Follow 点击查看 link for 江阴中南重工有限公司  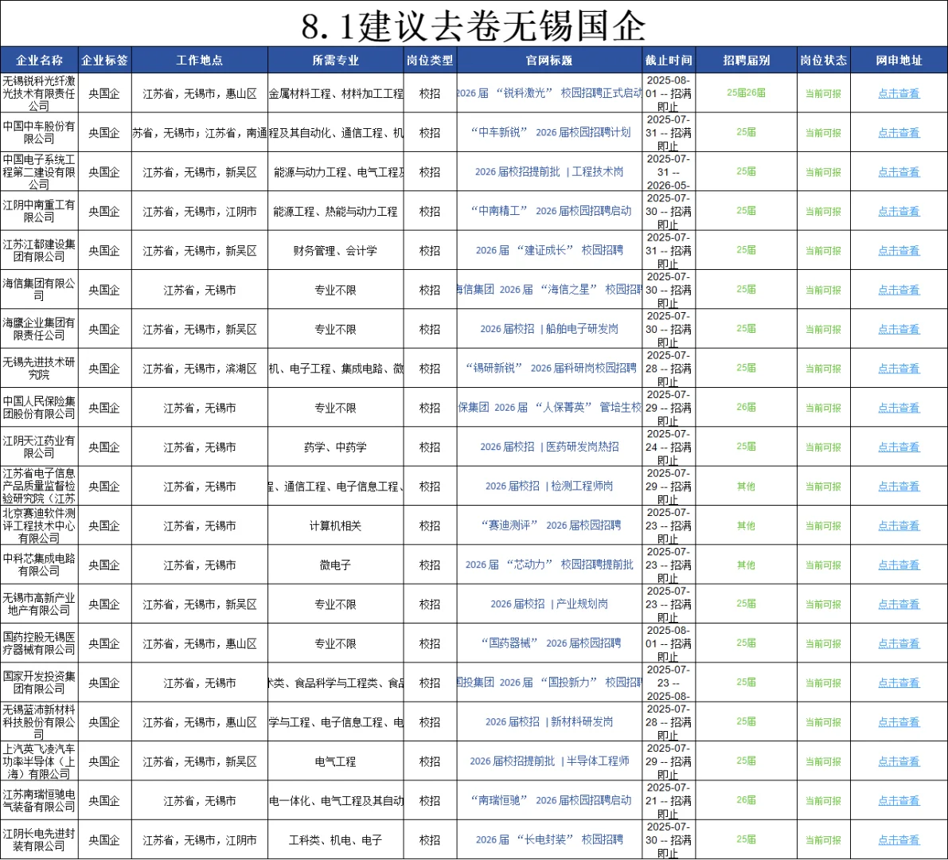899,211
